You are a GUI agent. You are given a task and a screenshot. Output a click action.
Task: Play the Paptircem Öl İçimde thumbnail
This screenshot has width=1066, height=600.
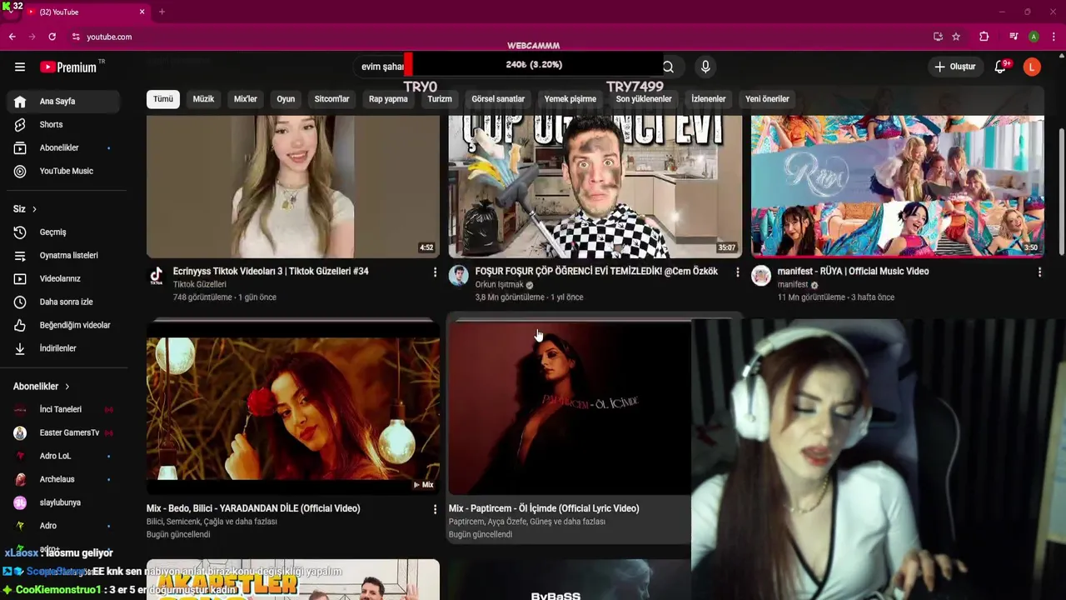point(570,408)
